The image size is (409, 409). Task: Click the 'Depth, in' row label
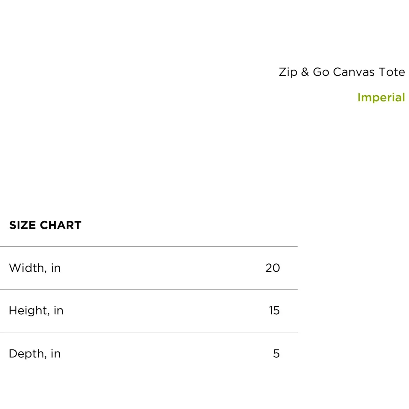point(35,354)
